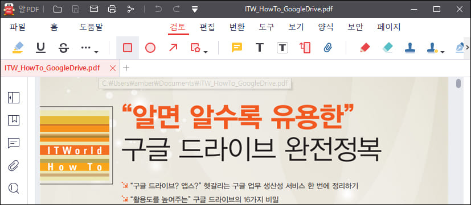Select the Text typewriter tool
This screenshot has width=471, height=205.
pyautogui.click(x=260, y=48)
